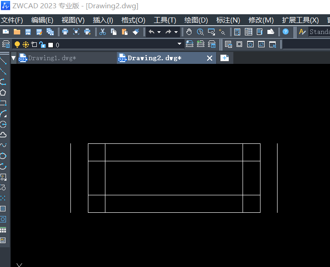Select the Polyline tool

(x=3, y=82)
